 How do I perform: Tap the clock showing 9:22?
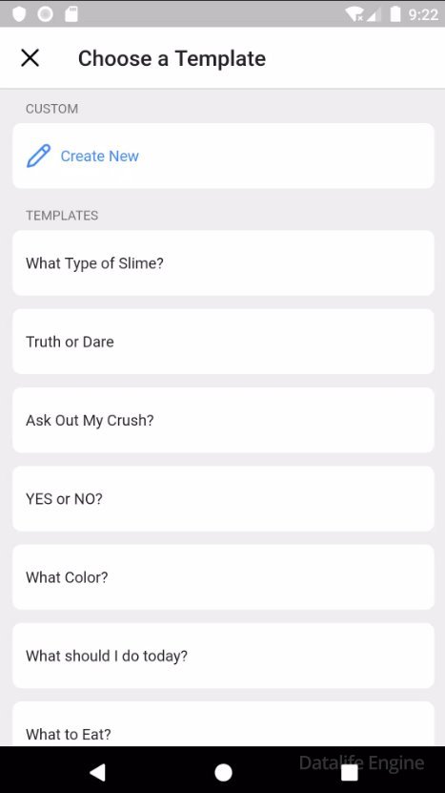coord(423,14)
